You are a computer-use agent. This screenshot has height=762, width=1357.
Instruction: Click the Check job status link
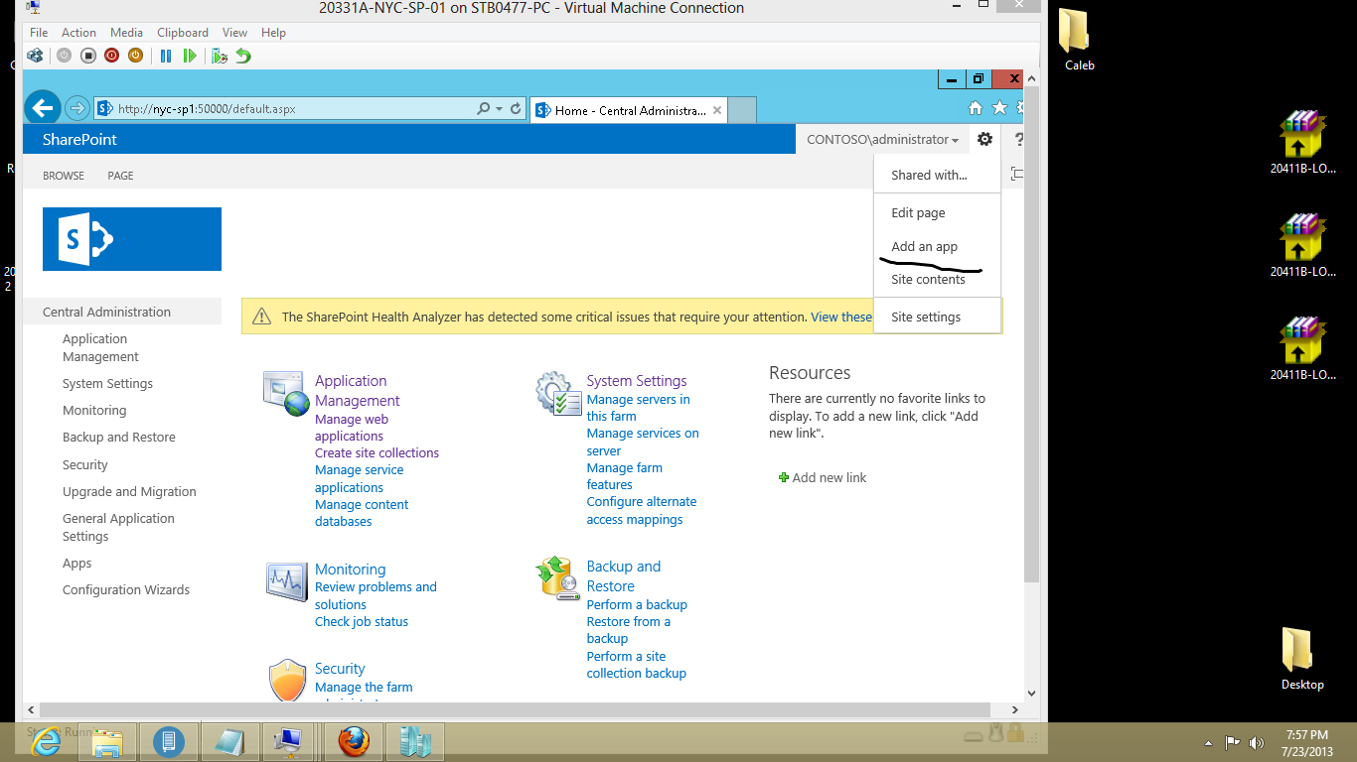click(x=362, y=621)
